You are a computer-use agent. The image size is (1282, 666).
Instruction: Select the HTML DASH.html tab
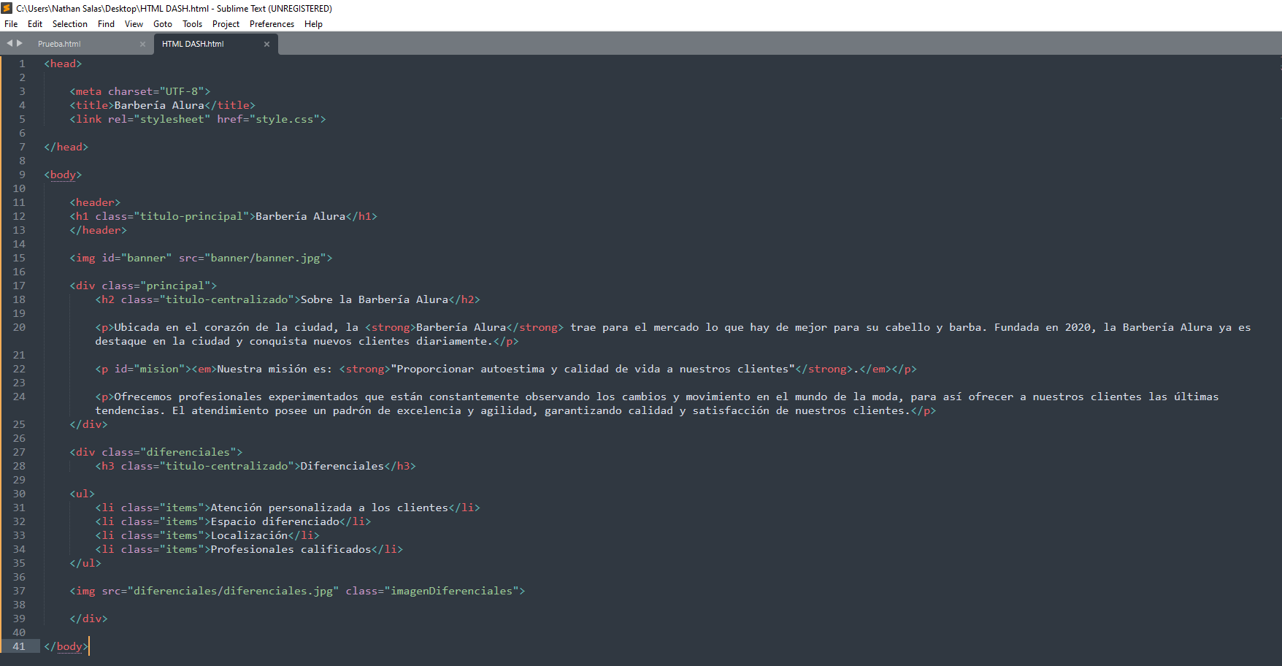pos(193,44)
